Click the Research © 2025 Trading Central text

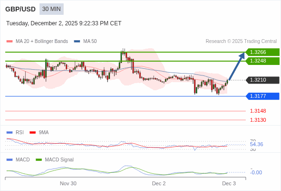pos(241,42)
